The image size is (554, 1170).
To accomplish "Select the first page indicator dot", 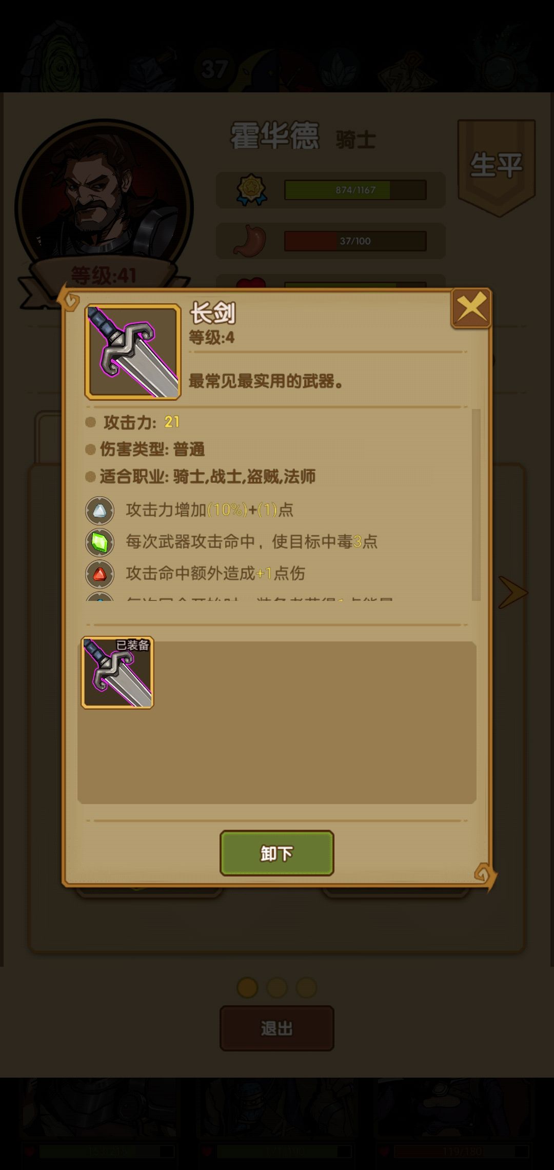I will (247, 987).
